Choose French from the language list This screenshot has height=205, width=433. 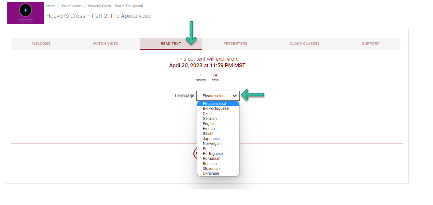pos(218,129)
